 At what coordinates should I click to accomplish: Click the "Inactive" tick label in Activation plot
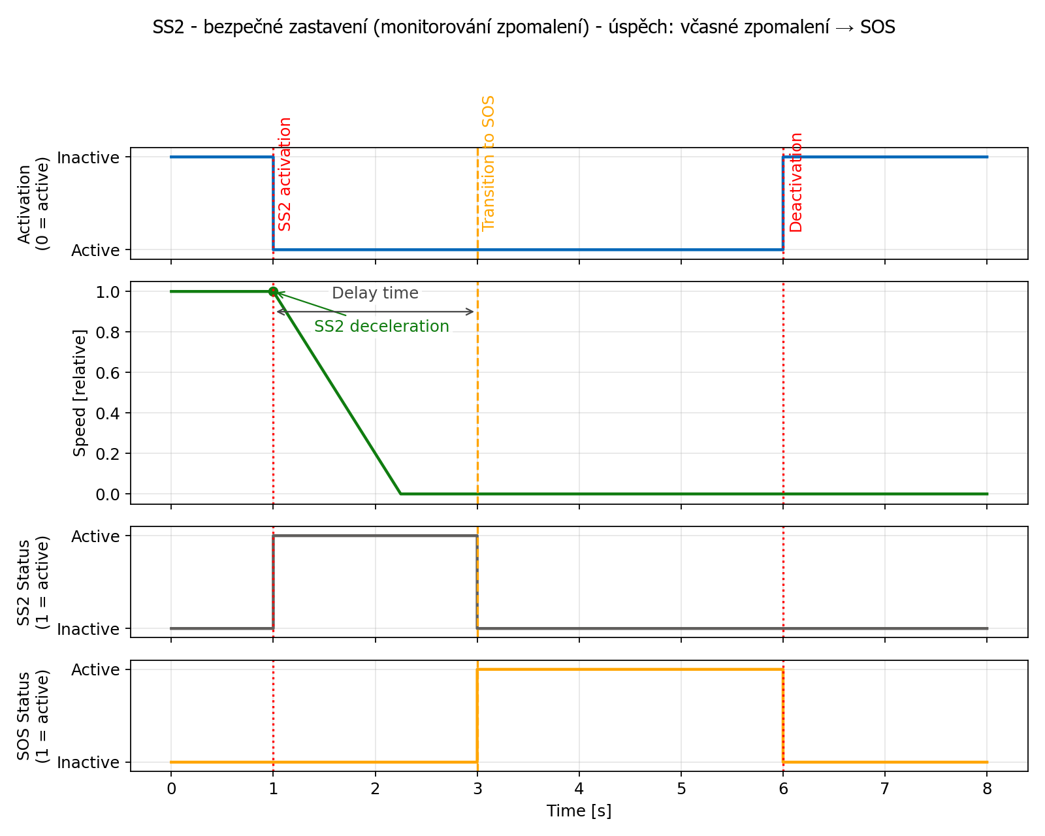(x=88, y=157)
